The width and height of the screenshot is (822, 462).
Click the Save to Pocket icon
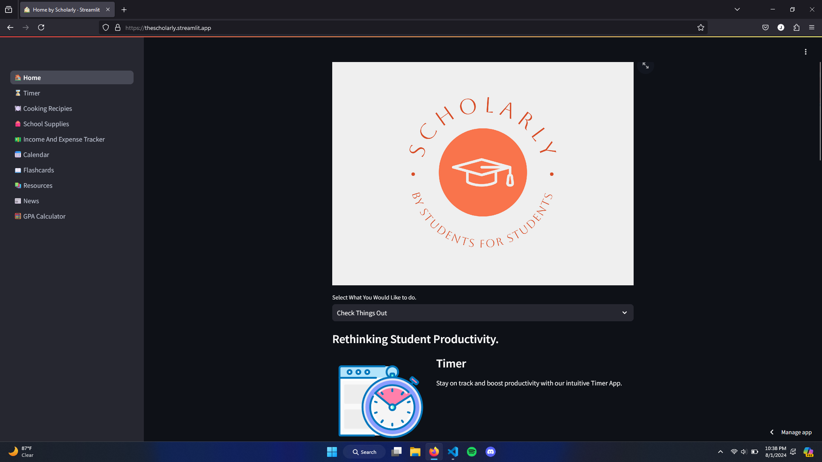point(765,28)
